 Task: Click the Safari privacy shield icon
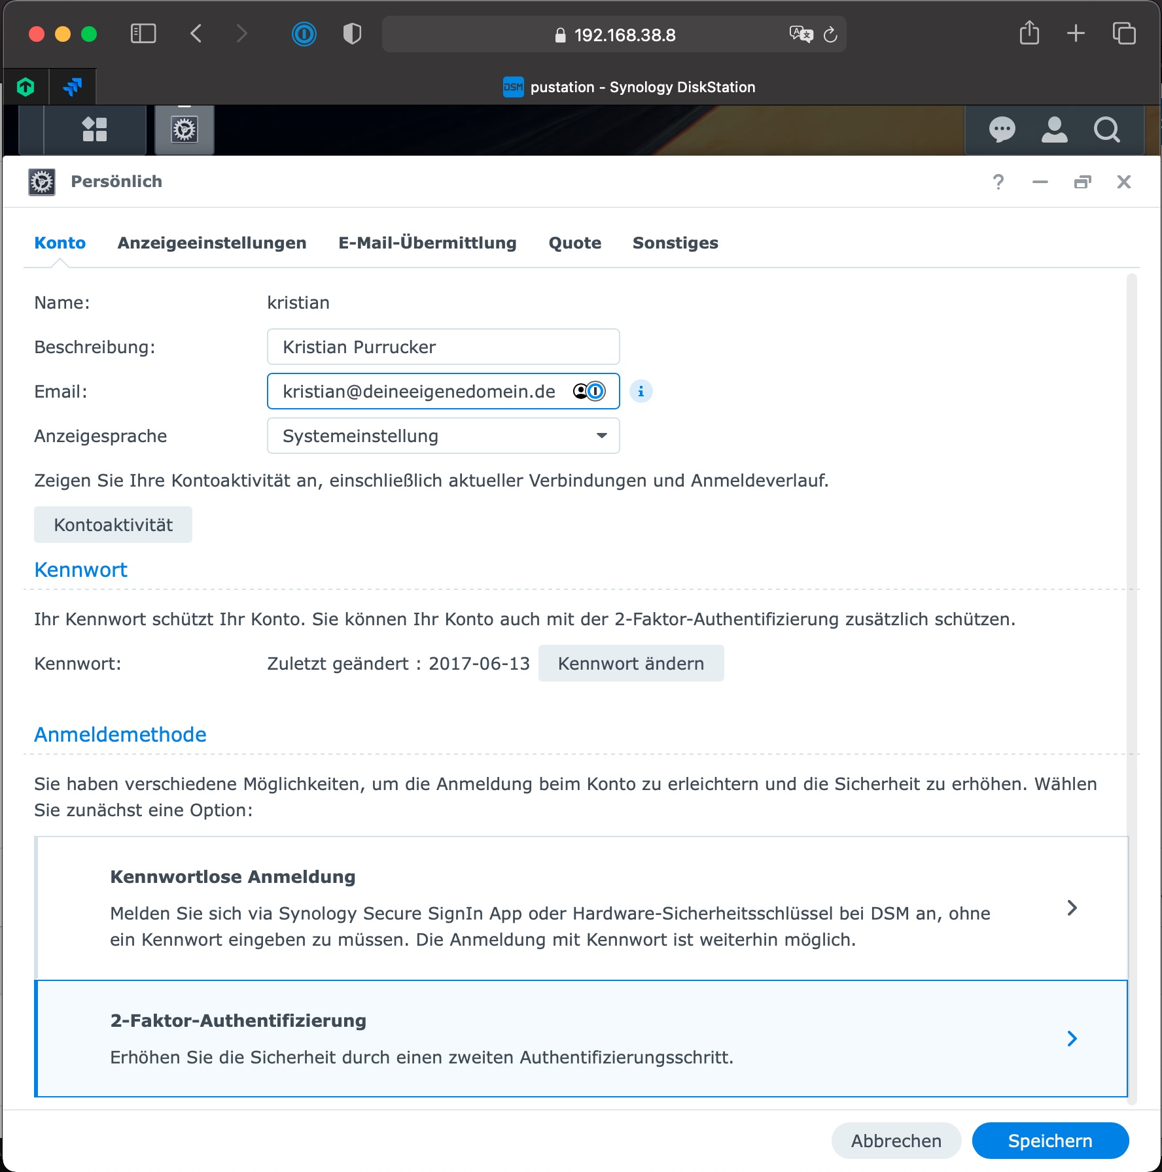pos(352,34)
